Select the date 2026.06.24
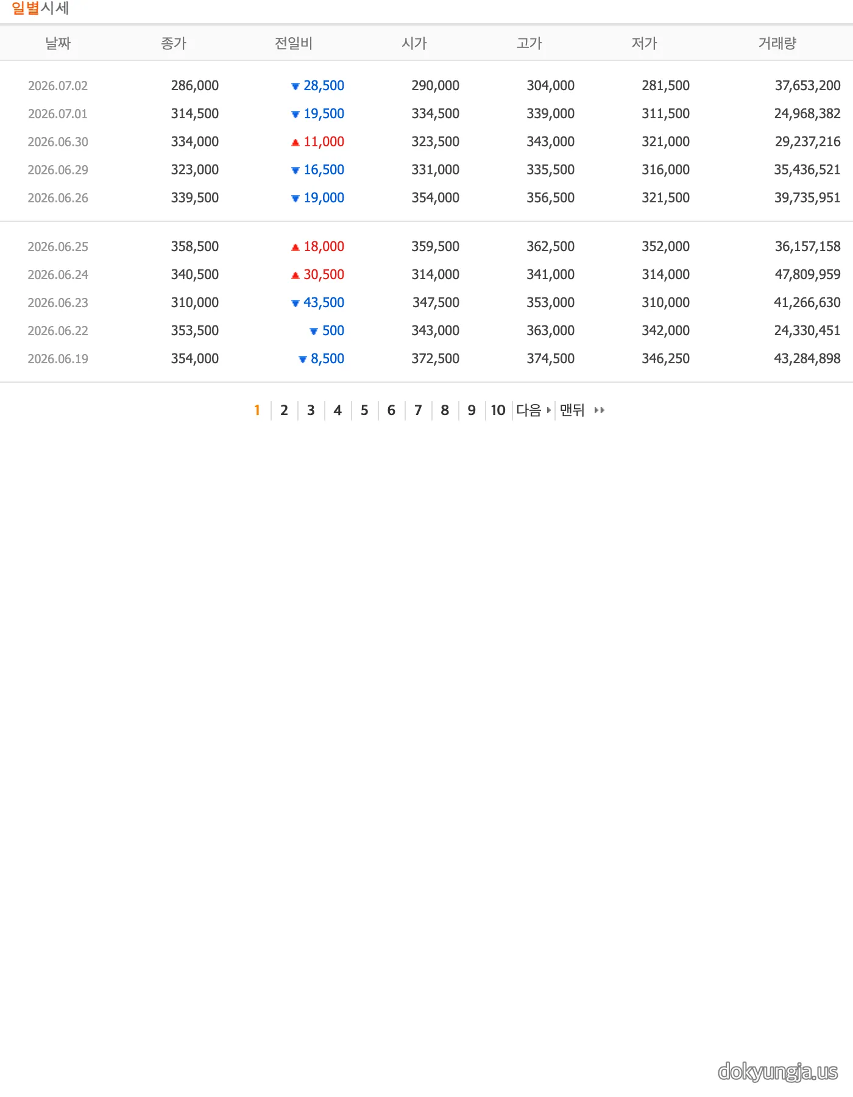 (x=58, y=275)
